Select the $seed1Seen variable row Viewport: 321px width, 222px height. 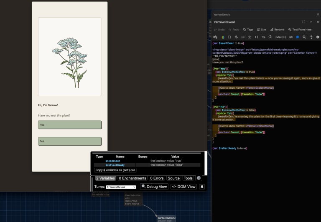pyautogui.click(x=147, y=161)
